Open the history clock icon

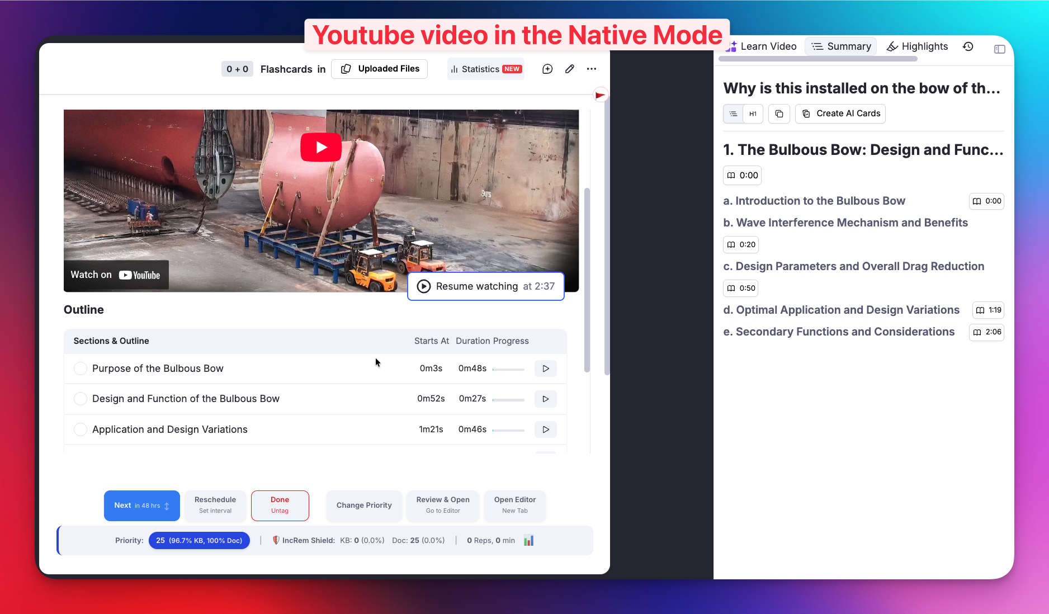(x=968, y=46)
